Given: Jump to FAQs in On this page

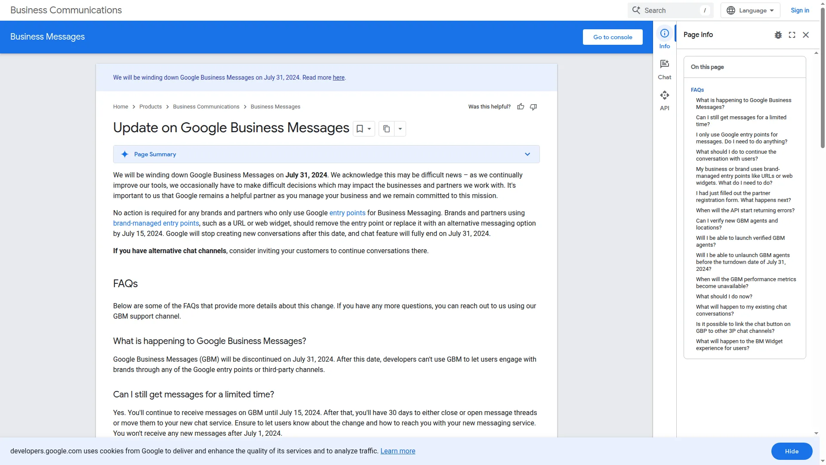Looking at the screenshot, I should point(697,90).
